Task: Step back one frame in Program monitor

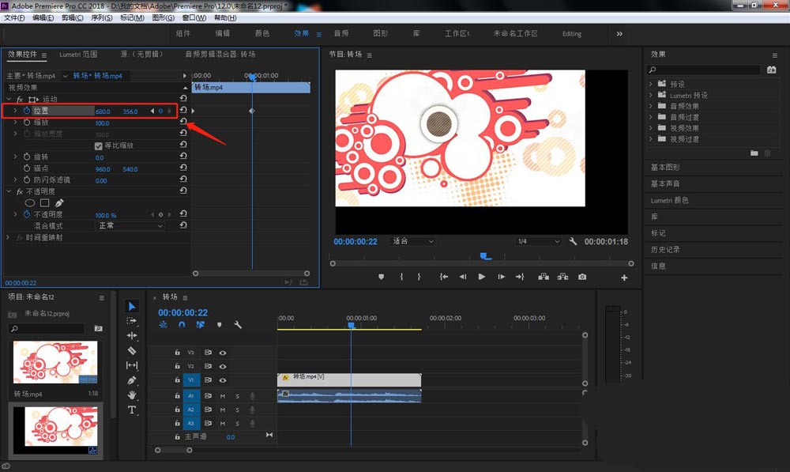Action: (x=462, y=277)
